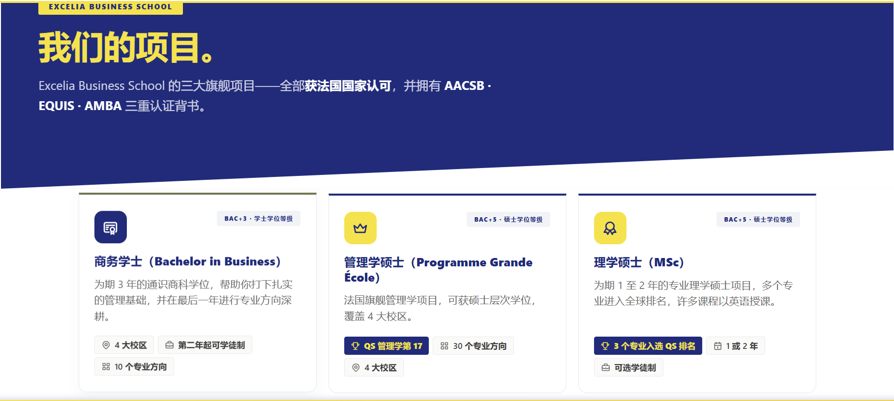
Task: Select the 1 或 2 年 duration tag
Action: pos(736,346)
